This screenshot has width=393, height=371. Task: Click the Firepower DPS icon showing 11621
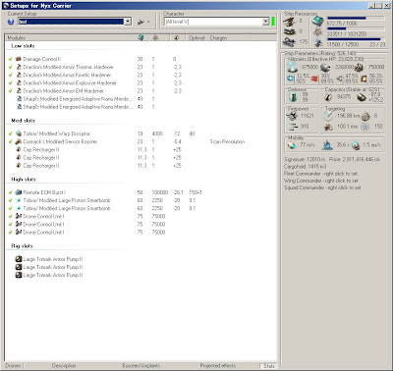(x=292, y=116)
